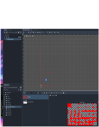
Task: Expand the TileSets folder
Action: (x=5, y=103)
